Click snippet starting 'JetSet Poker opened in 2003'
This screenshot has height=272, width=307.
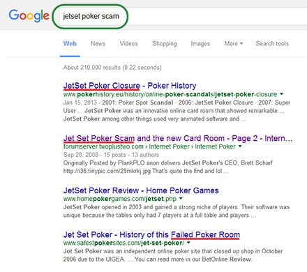tap(177, 211)
